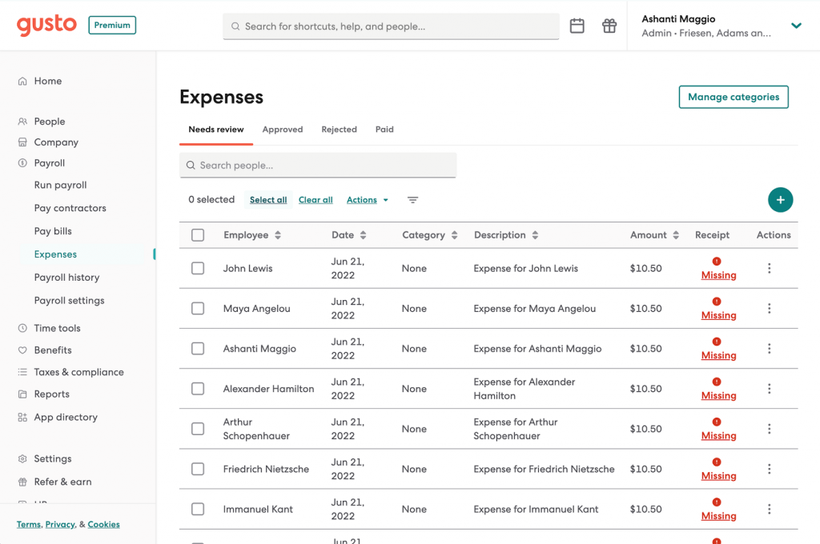Click the Company building icon
Image resolution: width=820 pixels, height=544 pixels.
click(x=22, y=142)
